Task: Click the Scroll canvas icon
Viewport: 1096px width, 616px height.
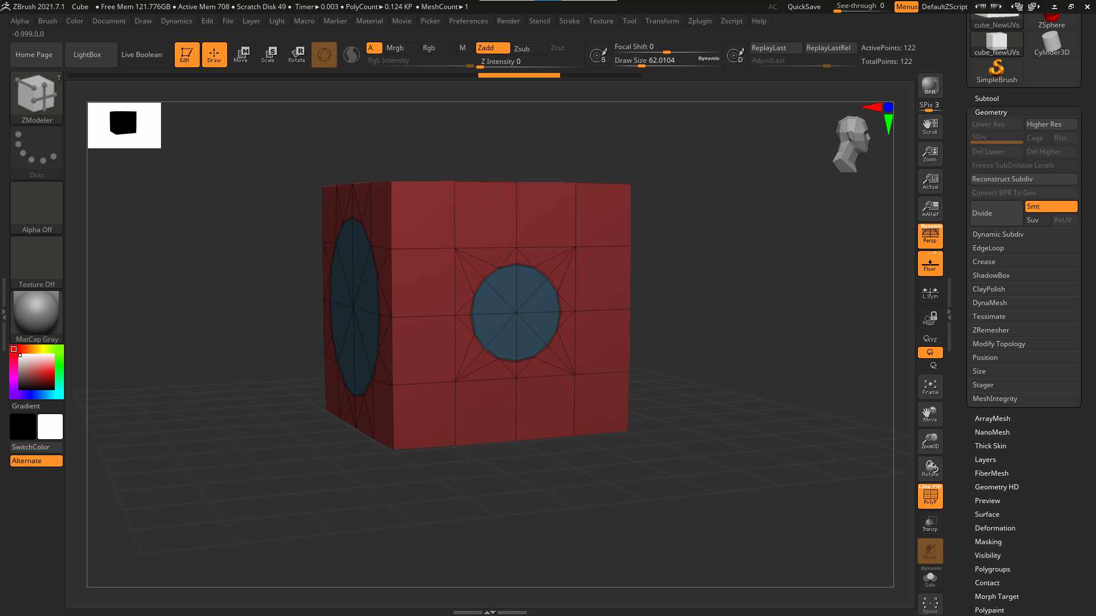Action: 930,127
